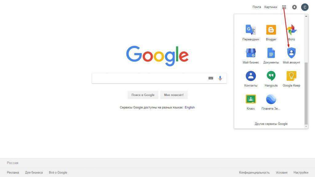Click the Мне повезёт! button

(x=174, y=95)
